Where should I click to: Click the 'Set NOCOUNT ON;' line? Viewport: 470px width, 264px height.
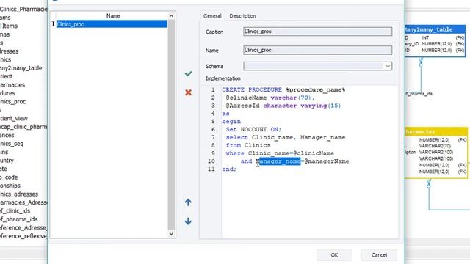coord(253,129)
